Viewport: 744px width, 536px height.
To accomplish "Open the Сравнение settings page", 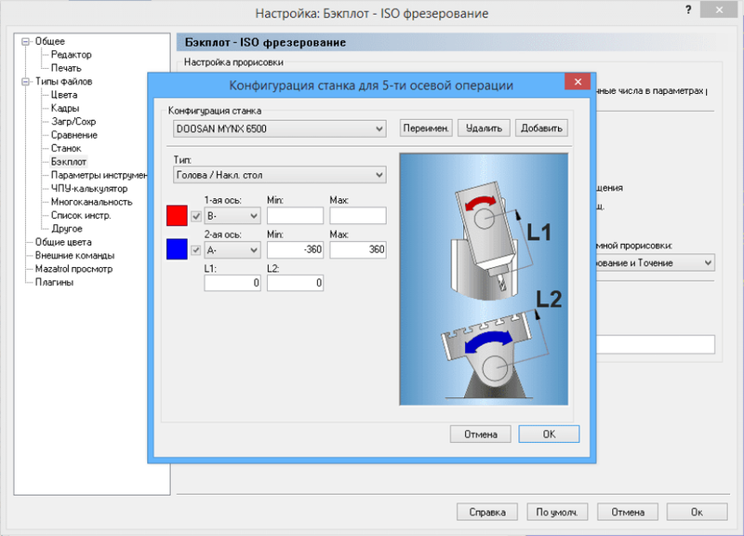I will click(x=74, y=135).
